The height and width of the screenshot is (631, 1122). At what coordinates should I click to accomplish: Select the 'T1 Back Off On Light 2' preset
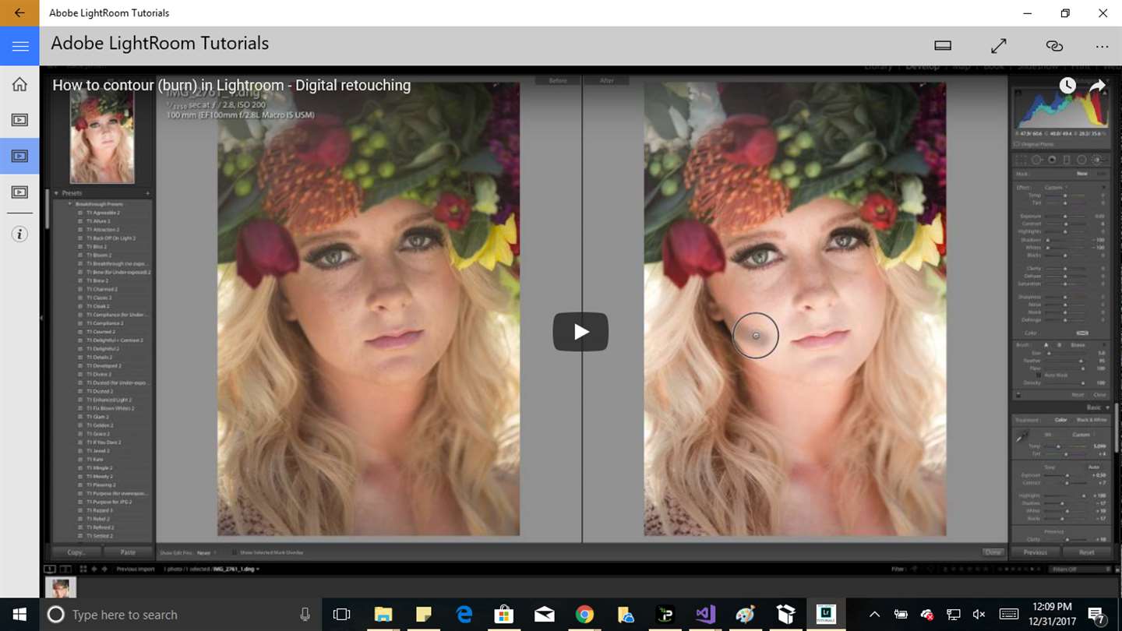[111, 238]
